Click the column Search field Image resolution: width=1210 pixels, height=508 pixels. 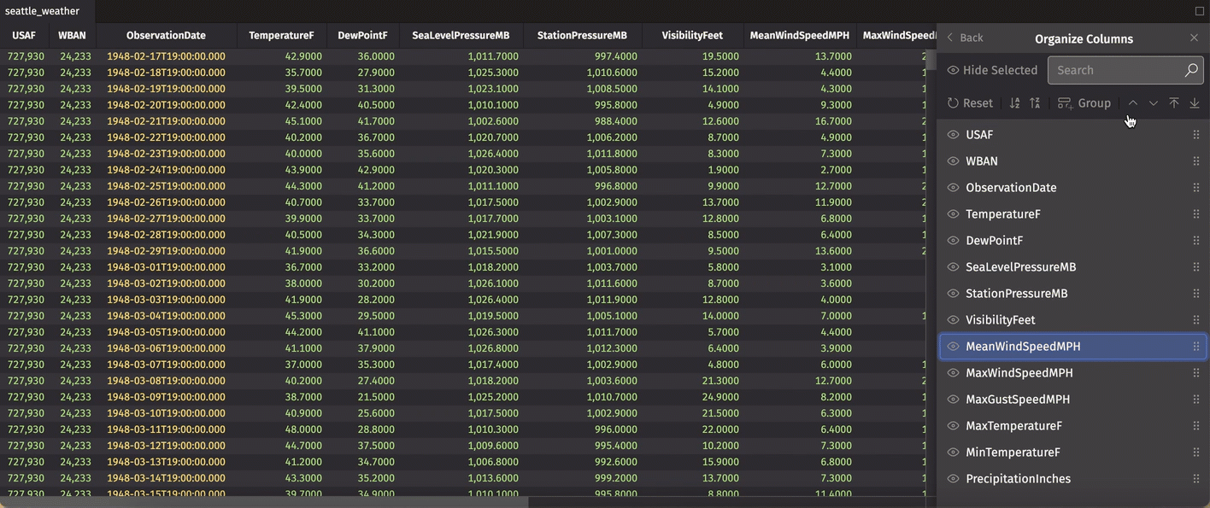click(1116, 70)
